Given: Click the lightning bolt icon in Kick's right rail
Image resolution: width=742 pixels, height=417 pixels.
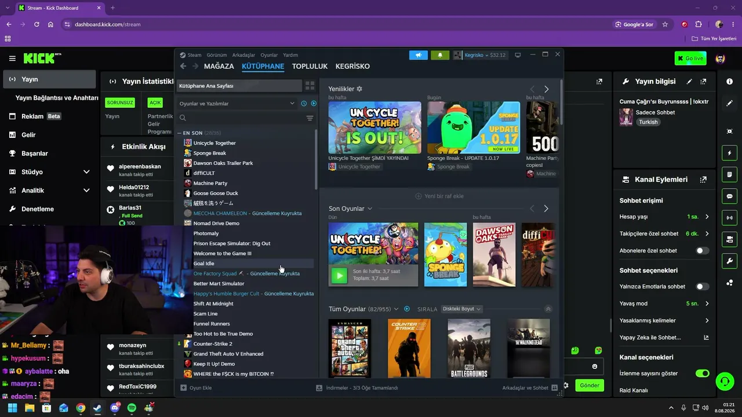Looking at the screenshot, I should tap(729, 153).
